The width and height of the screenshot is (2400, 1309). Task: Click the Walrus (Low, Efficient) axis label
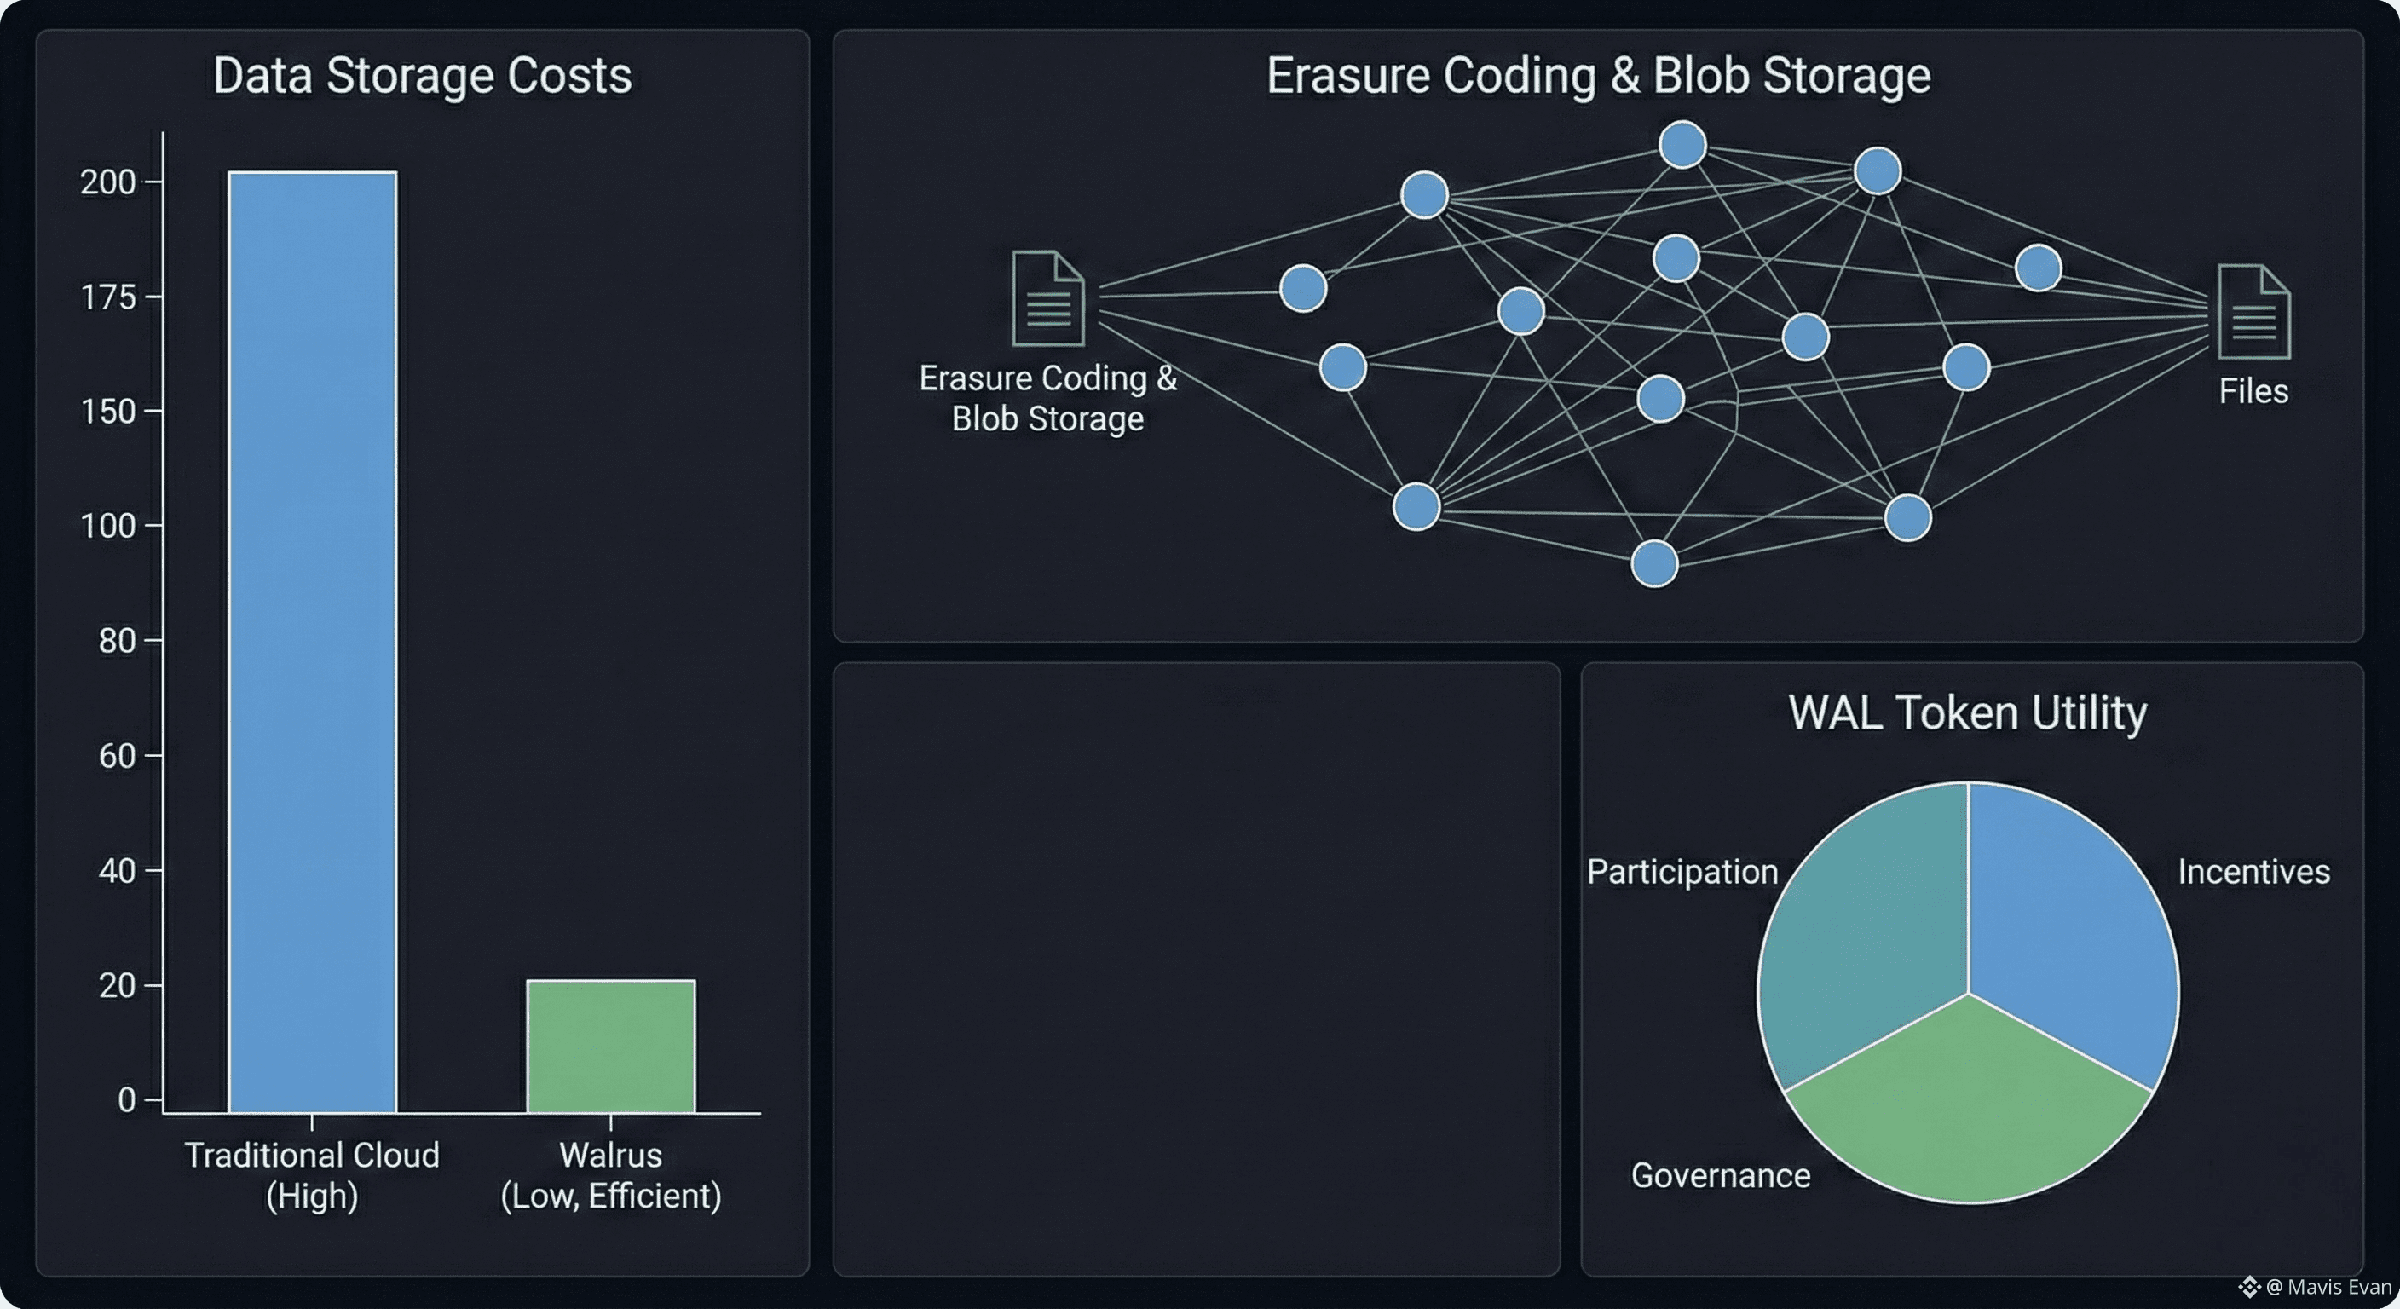pos(610,1175)
